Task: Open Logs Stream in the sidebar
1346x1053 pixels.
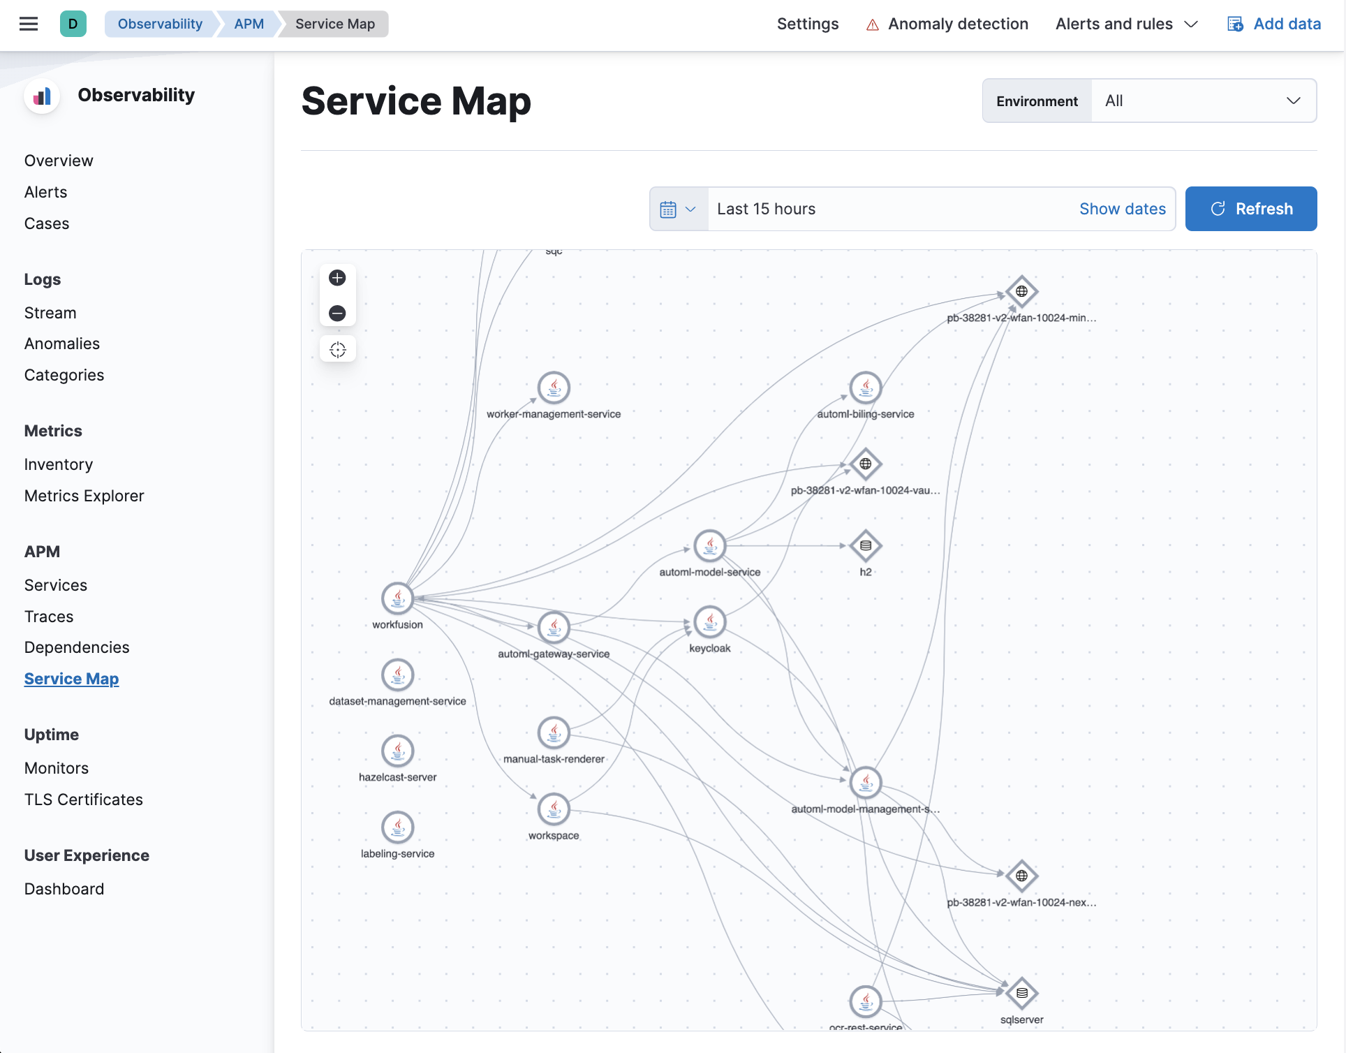Action: [x=50, y=313]
